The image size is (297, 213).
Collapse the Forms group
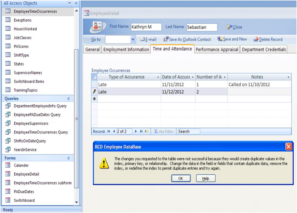point(68,158)
